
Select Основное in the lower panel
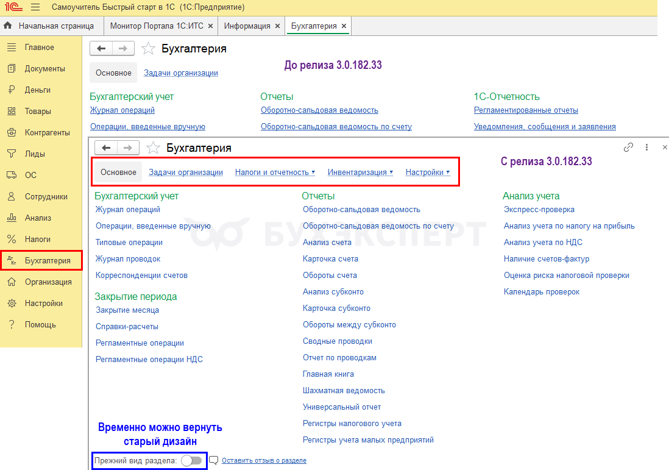[x=118, y=172]
